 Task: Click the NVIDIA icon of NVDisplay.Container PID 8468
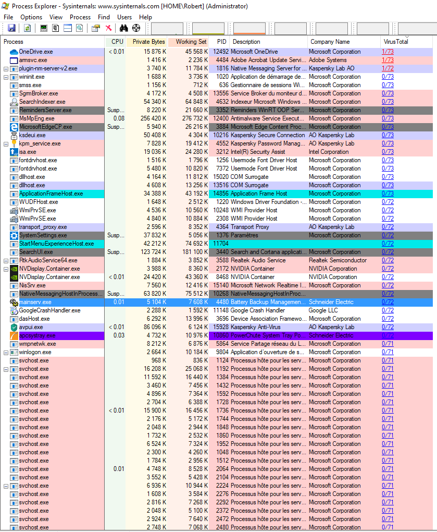coord(14,277)
